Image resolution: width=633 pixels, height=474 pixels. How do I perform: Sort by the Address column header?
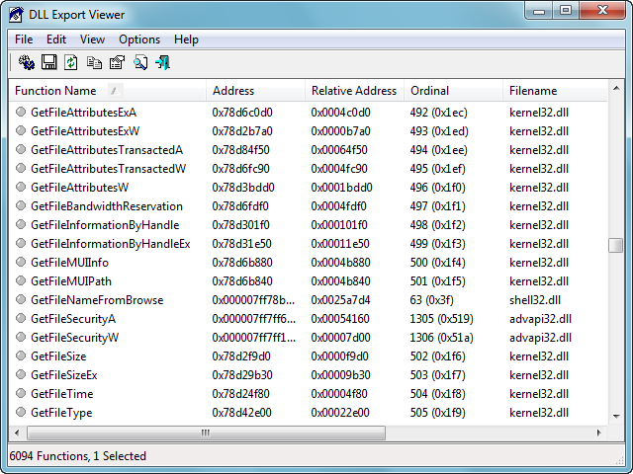(x=255, y=91)
